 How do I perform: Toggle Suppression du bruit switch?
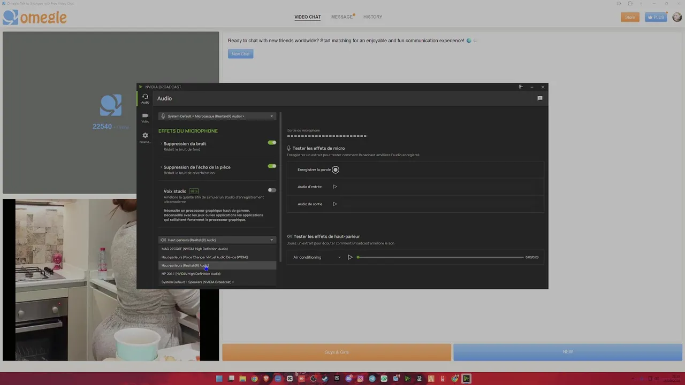tap(272, 143)
